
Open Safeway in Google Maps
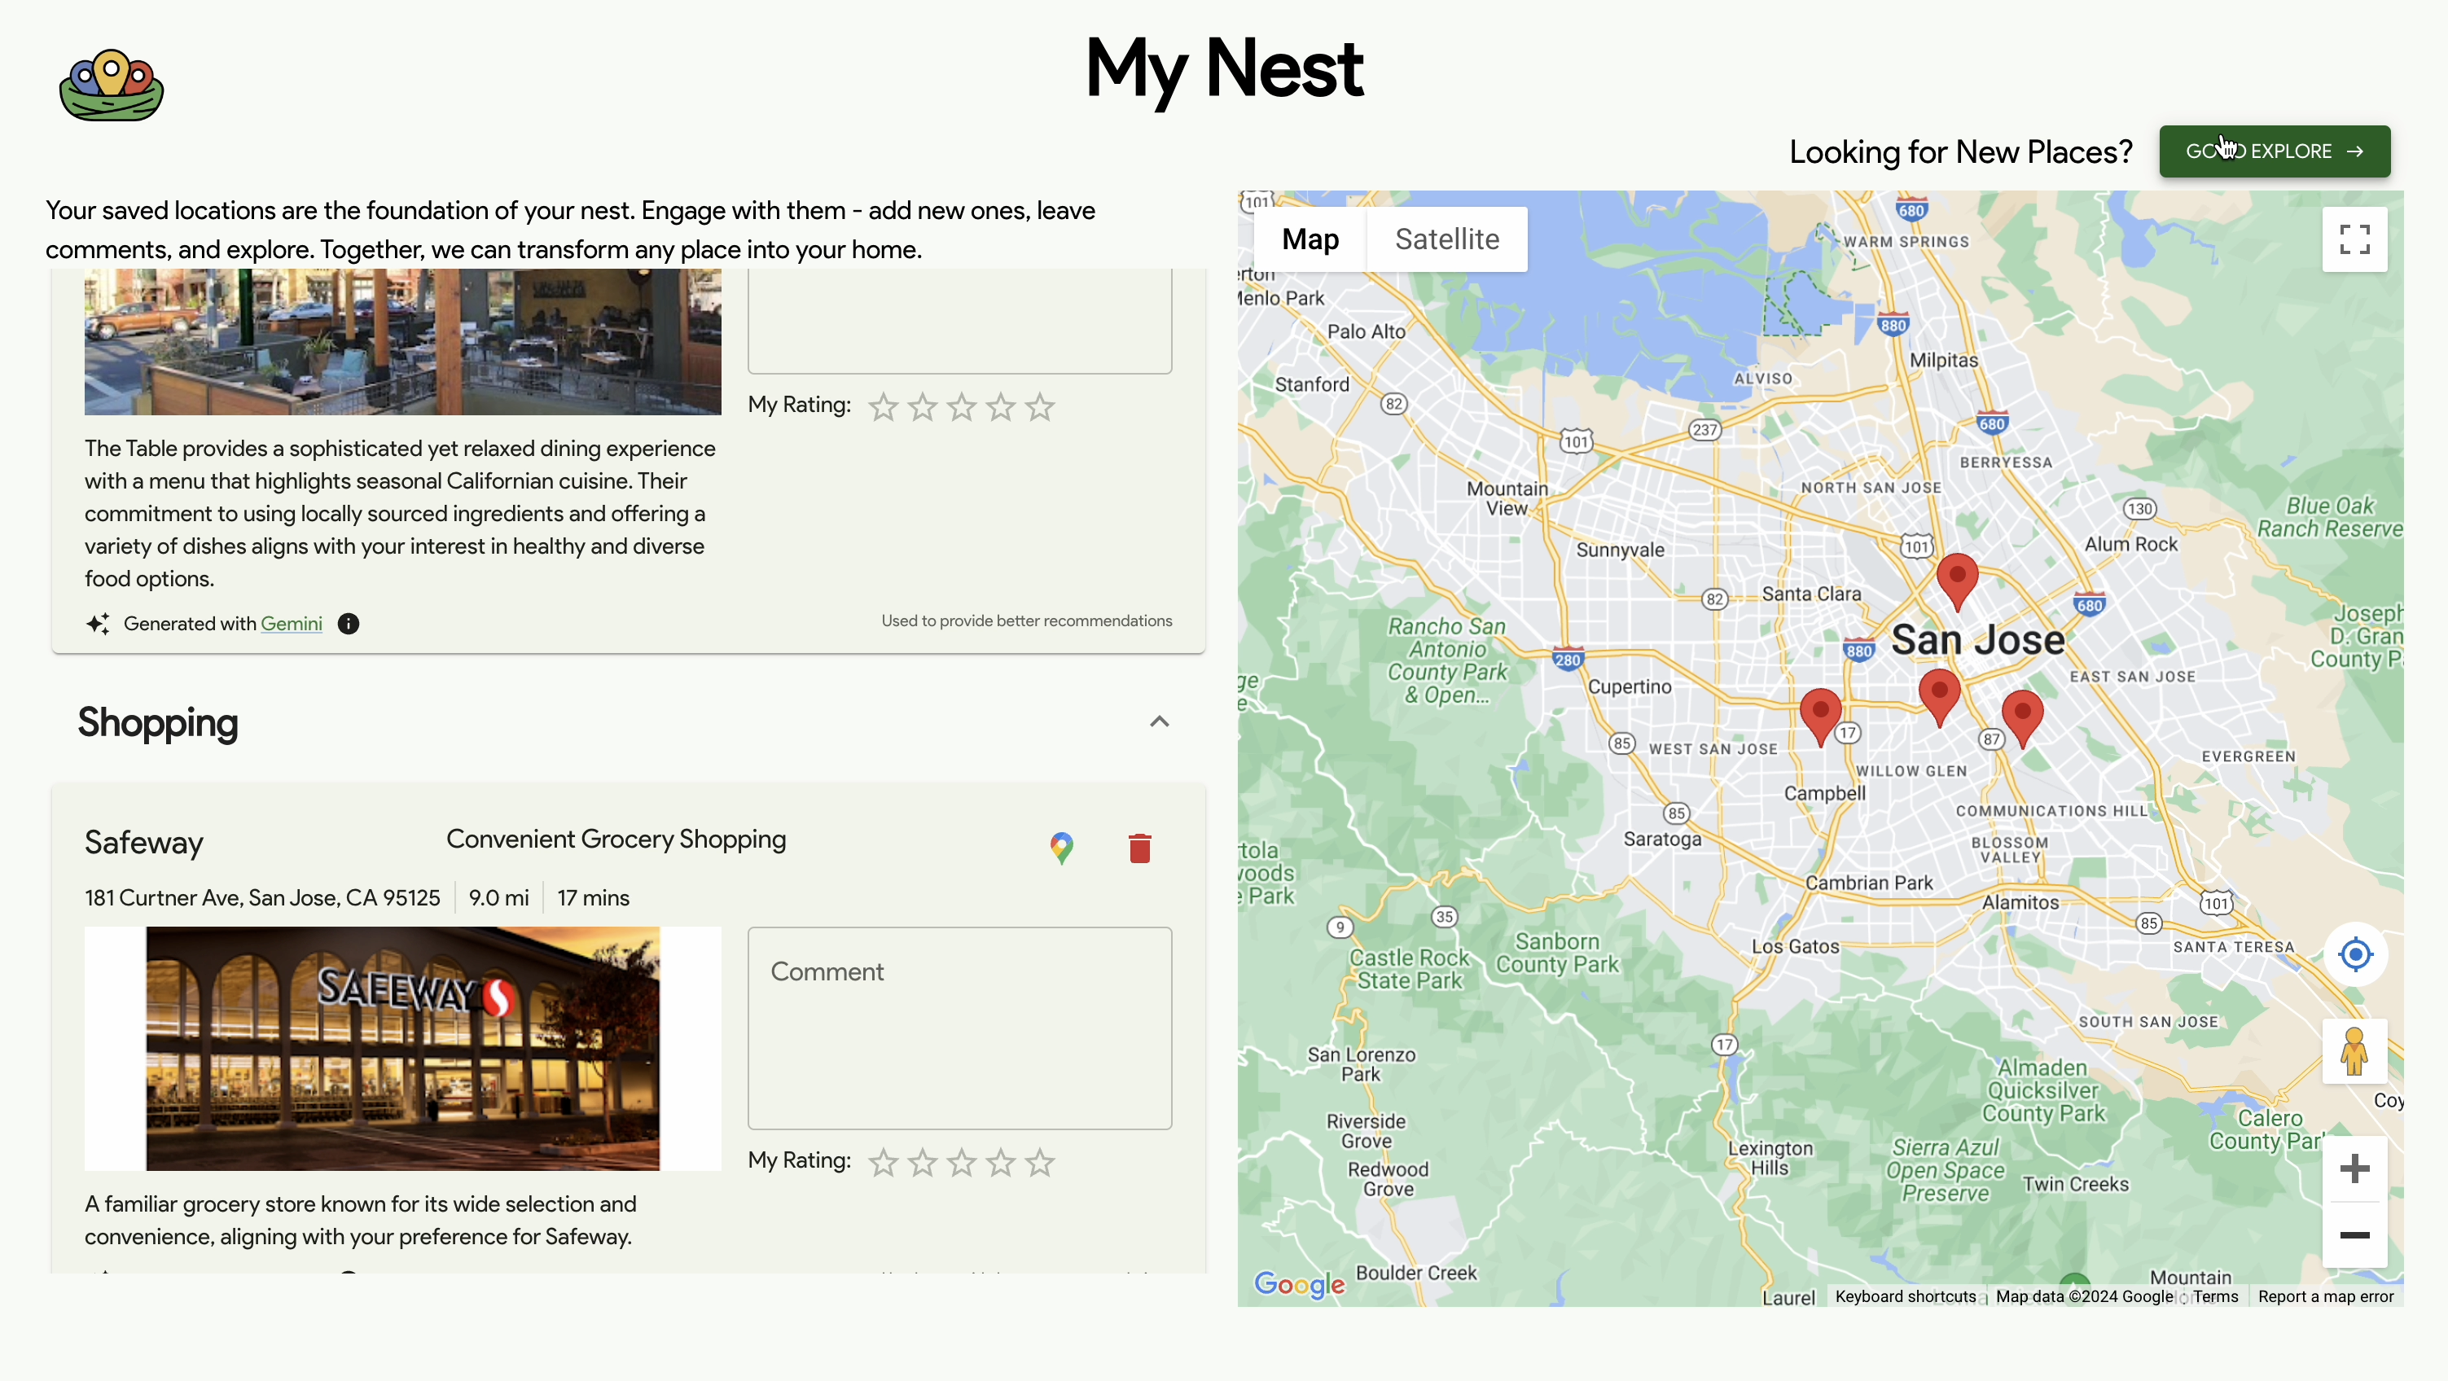1061,847
